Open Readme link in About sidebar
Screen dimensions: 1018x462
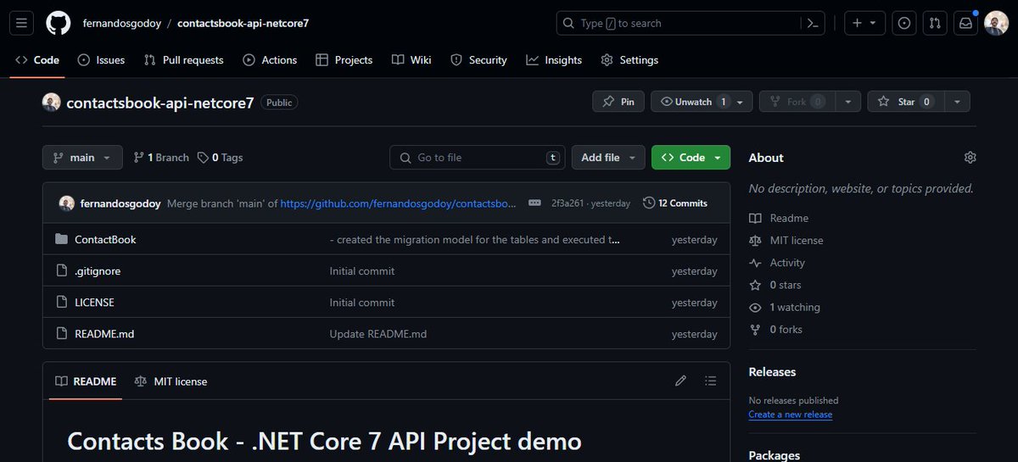779,218
